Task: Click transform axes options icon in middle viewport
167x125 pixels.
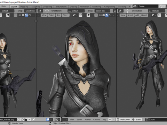Action: pyautogui.click(x=115, y=11)
